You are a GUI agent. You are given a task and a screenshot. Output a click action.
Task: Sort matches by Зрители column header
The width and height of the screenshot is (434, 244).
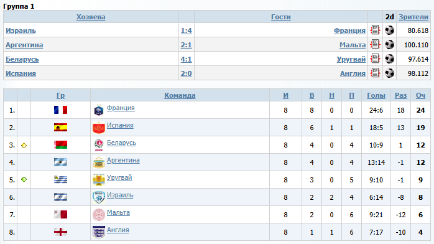[x=413, y=17]
